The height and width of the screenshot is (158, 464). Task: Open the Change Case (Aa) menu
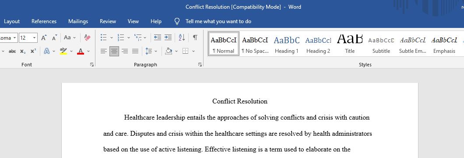coord(70,38)
